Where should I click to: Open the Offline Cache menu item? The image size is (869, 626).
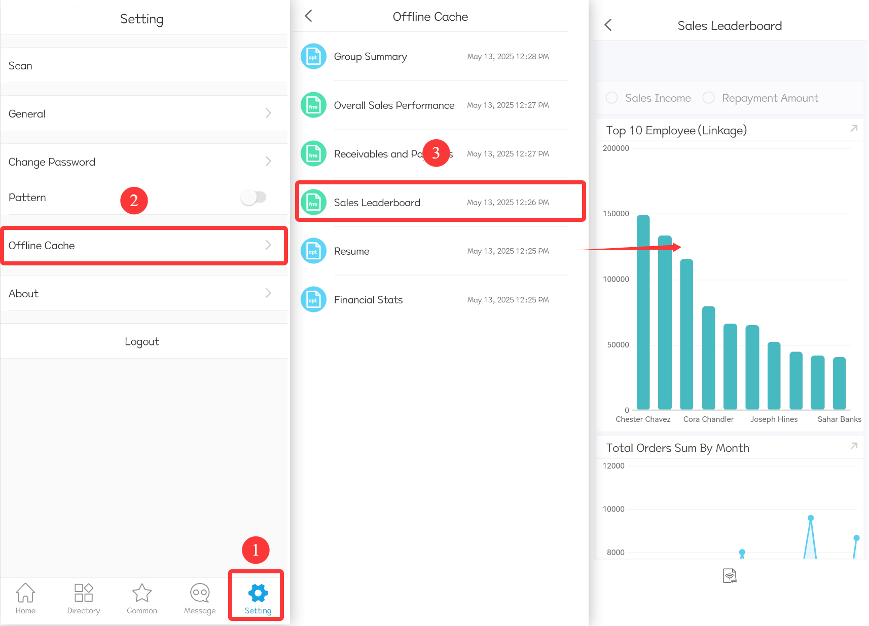pos(144,246)
